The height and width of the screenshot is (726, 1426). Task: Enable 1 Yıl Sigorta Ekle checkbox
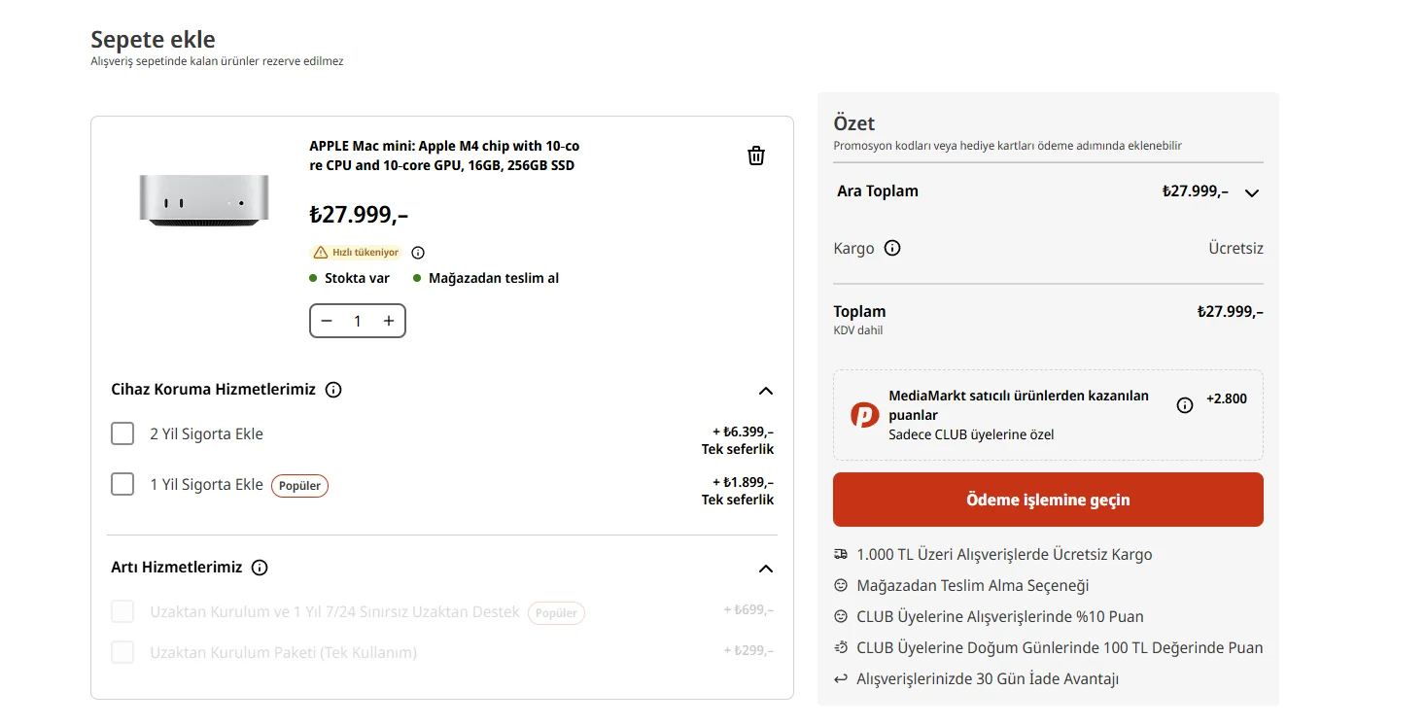122,484
